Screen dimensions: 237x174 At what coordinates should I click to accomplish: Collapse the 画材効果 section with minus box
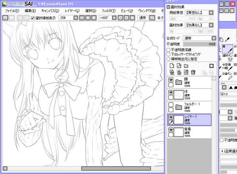168,7
